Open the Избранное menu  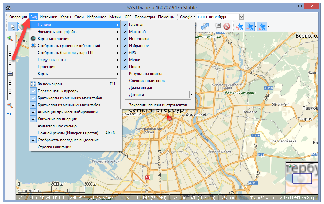[96, 17]
